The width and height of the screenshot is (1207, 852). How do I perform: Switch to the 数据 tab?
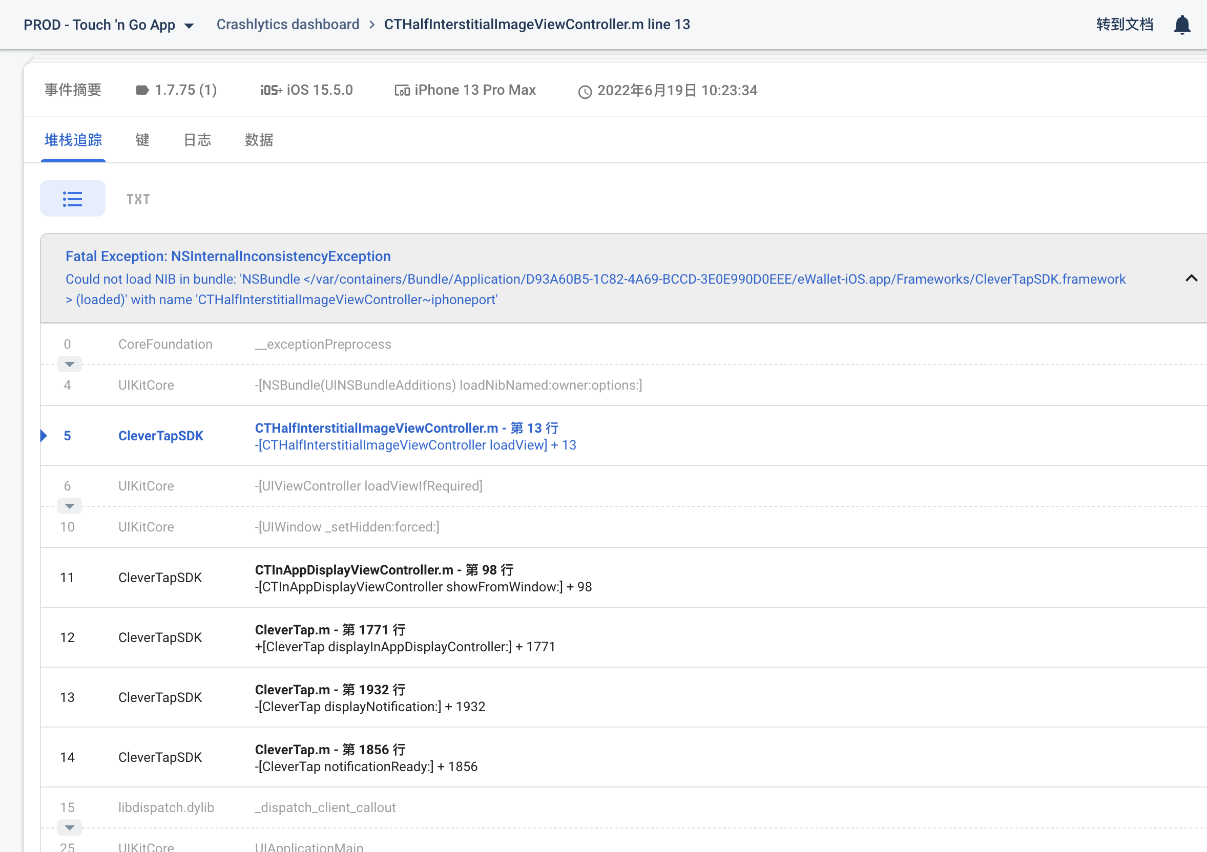click(259, 140)
